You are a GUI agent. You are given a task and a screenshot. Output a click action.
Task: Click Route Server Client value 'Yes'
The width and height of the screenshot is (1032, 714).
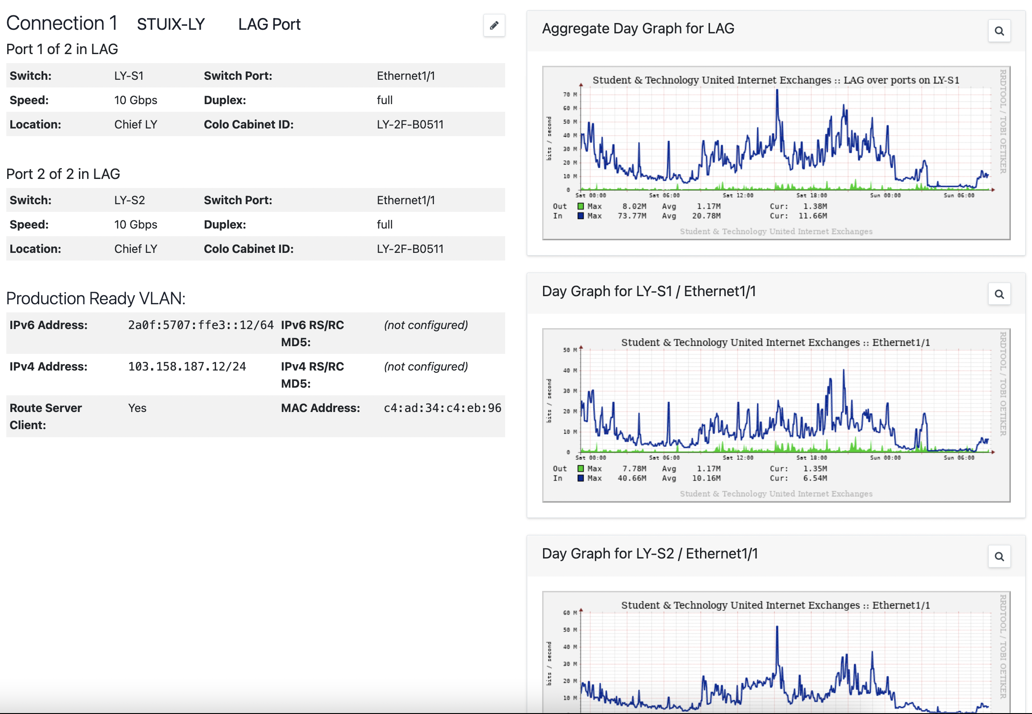tap(137, 408)
